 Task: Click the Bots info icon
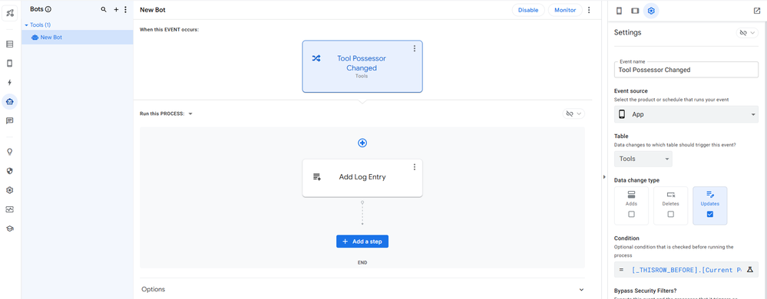(x=48, y=9)
